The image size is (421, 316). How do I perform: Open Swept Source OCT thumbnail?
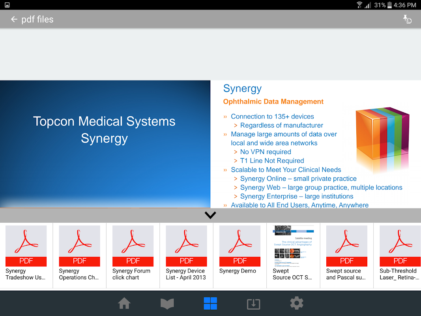[293, 246]
